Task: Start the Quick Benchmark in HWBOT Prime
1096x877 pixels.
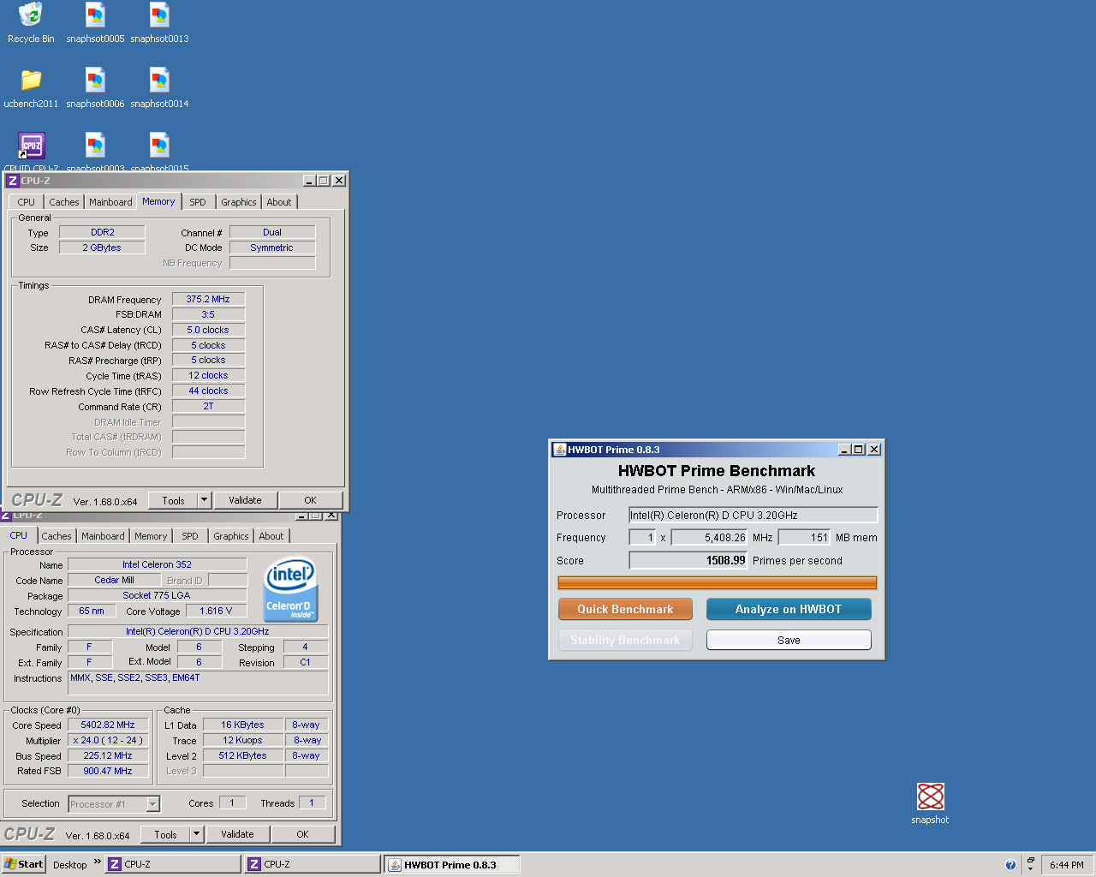Action: (625, 609)
